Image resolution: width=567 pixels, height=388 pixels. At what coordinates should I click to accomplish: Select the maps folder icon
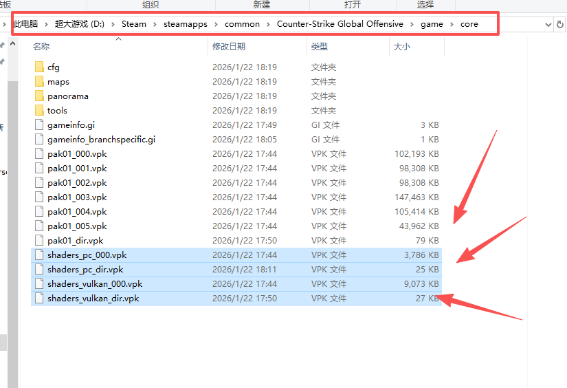pyautogui.click(x=38, y=82)
